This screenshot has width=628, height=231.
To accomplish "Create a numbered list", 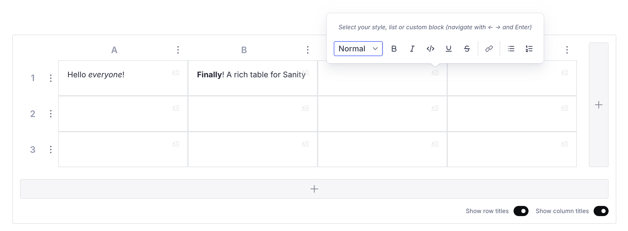I will coord(529,49).
